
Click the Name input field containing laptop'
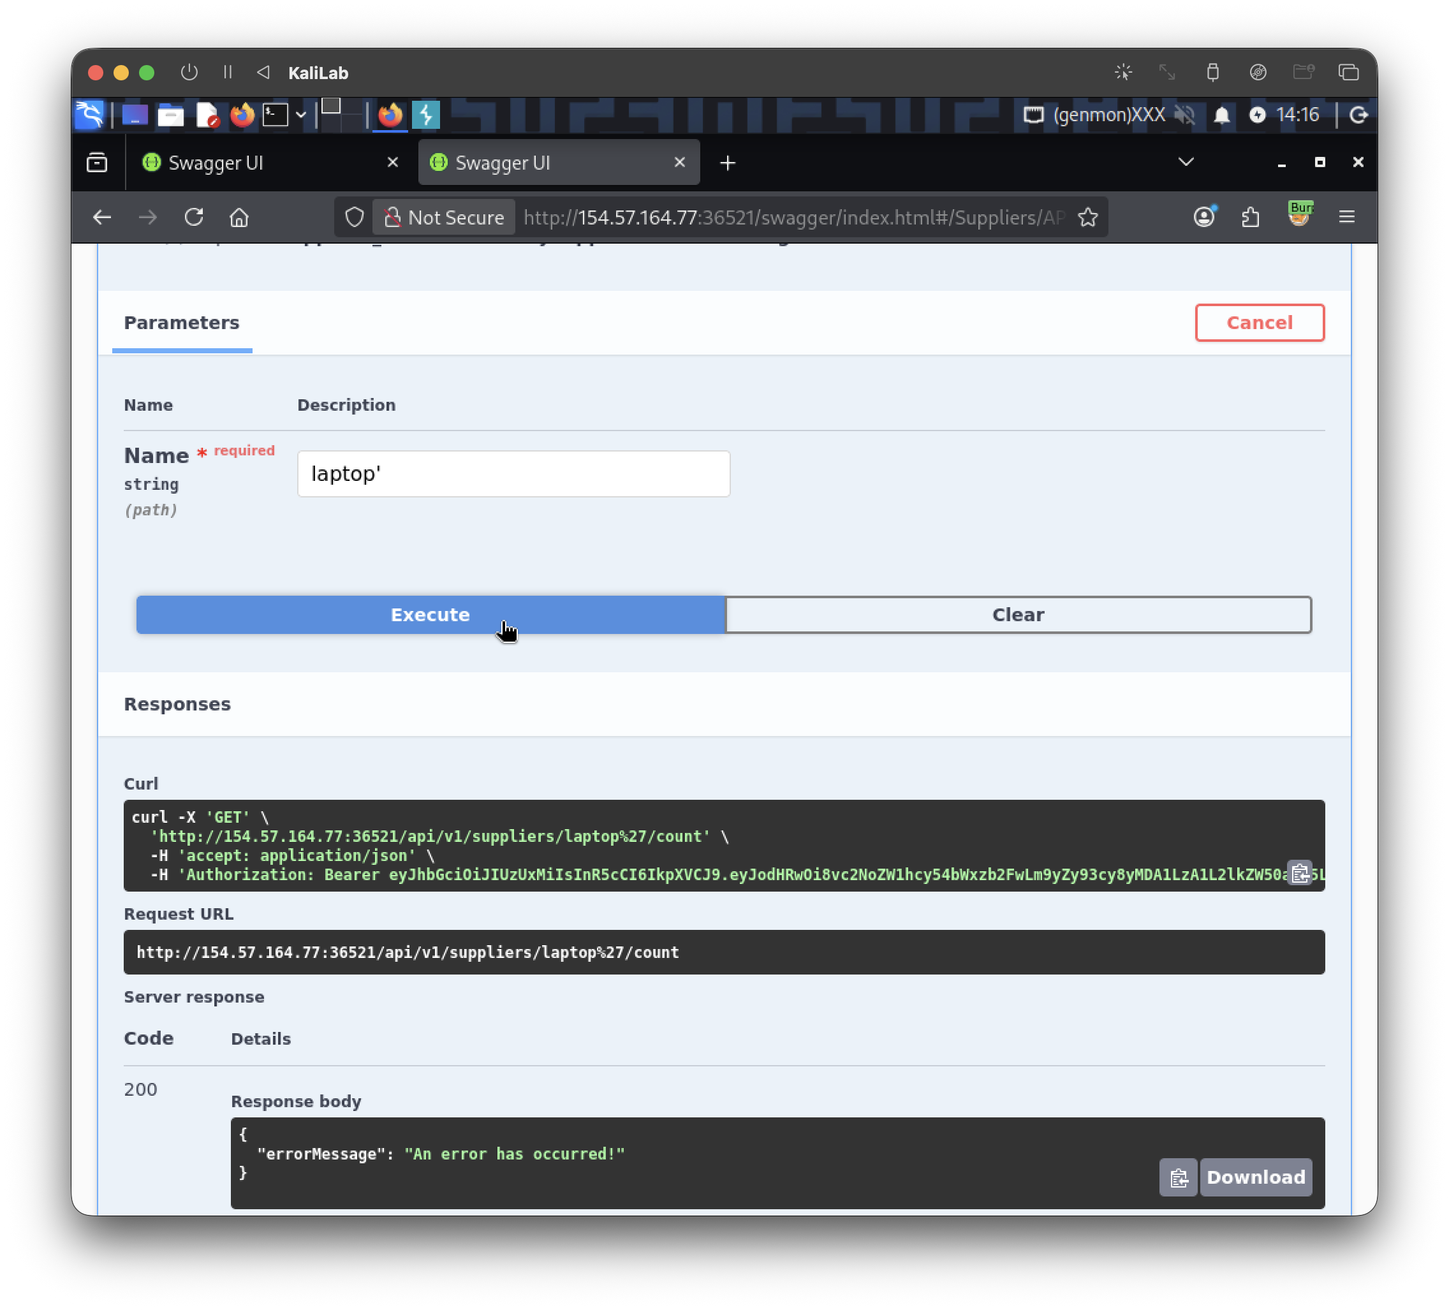(x=513, y=474)
